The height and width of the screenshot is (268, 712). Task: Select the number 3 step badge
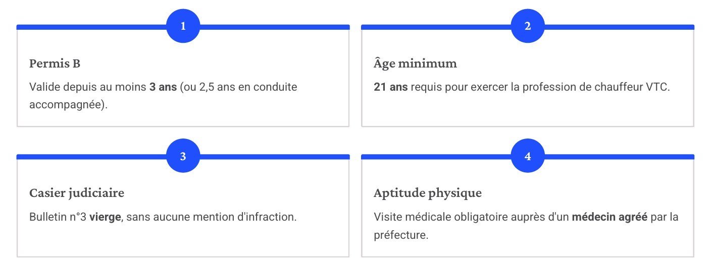click(183, 156)
